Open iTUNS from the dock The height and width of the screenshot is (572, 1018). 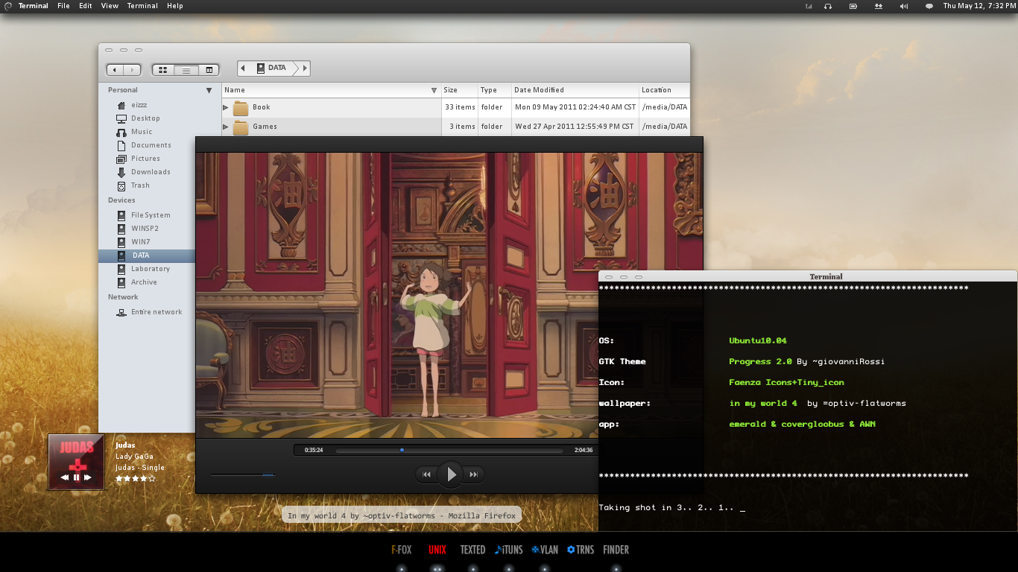click(509, 550)
